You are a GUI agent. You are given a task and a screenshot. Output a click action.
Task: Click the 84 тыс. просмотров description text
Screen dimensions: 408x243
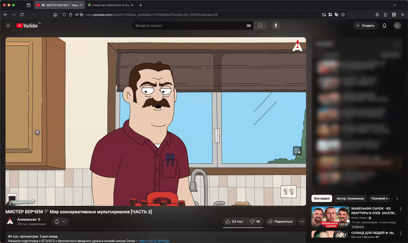click(23, 236)
